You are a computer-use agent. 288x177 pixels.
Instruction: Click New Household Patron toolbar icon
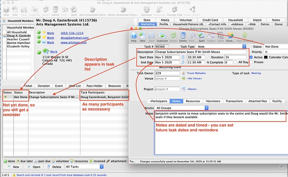93,10
